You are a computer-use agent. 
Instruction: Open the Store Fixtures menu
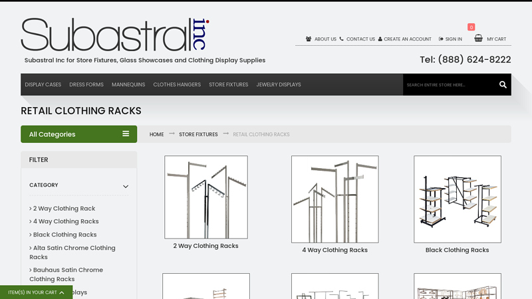click(228, 84)
